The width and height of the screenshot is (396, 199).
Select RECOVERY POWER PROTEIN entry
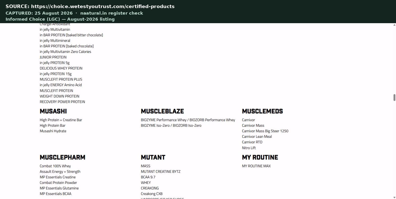tap(62, 102)
